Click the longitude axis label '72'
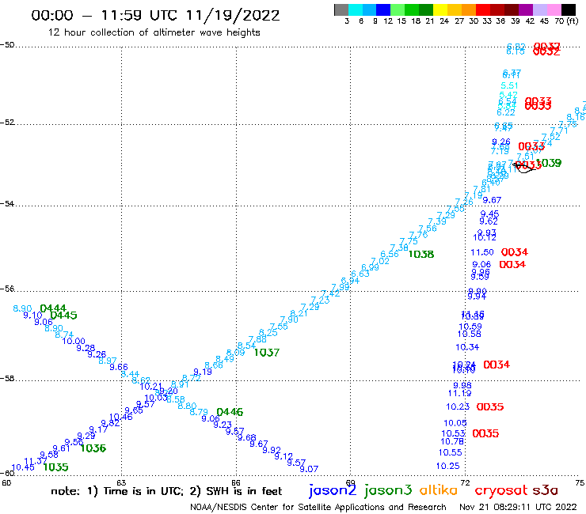586x514 pixels. point(466,483)
